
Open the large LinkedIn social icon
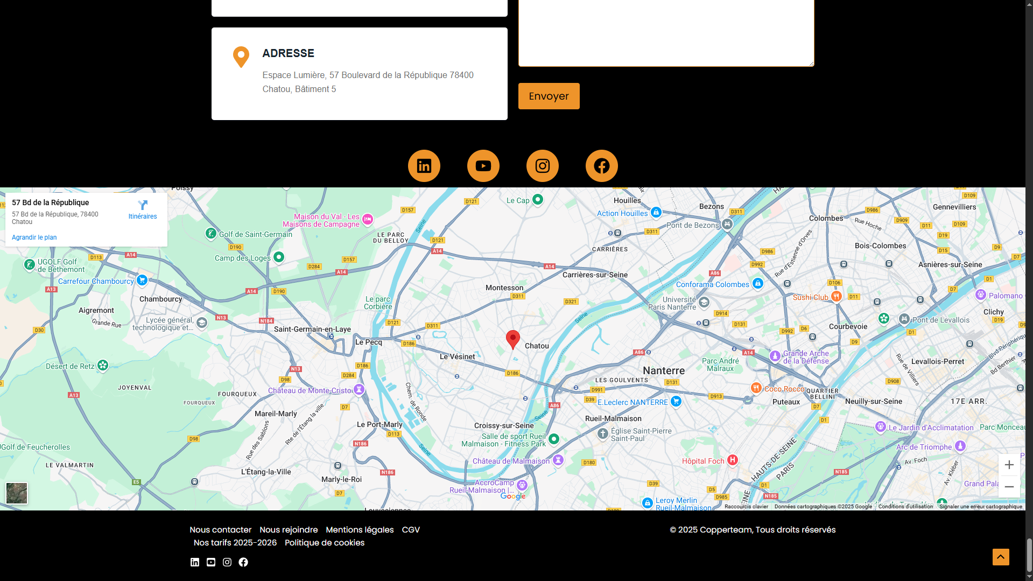(x=424, y=166)
